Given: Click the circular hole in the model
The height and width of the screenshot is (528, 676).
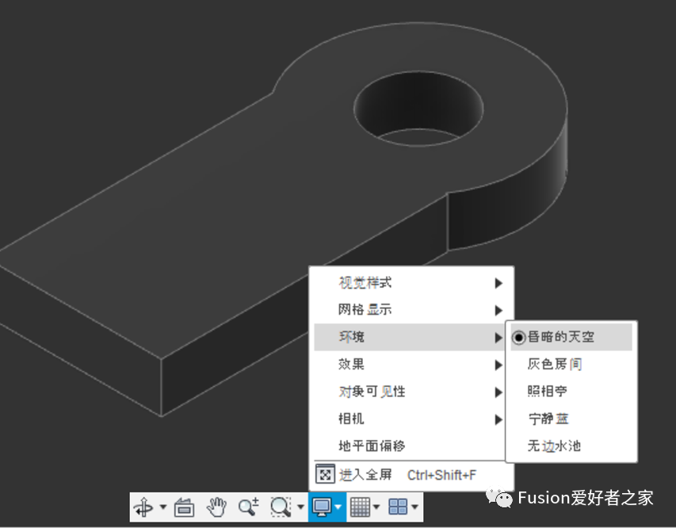Looking at the screenshot, I should point(418,109).
